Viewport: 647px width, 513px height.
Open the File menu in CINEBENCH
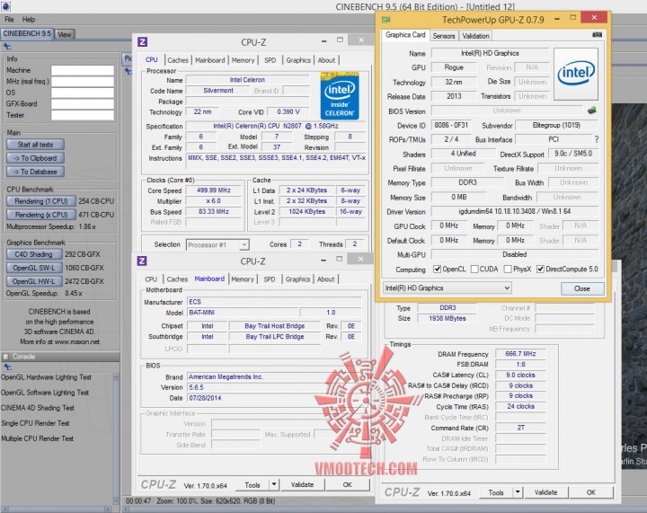tap(9, 20)
